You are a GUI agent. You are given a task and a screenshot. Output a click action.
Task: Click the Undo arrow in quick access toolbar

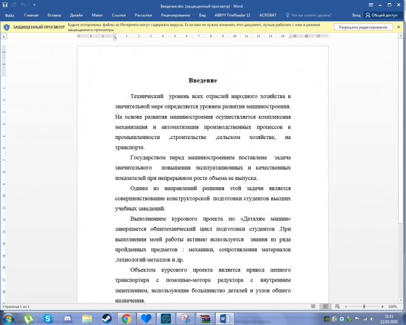point(23,5)
